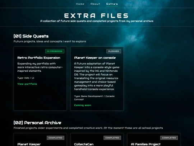This screenshot has height=146, width=194.
Task: Select the Extra's nav tab
Action: 112,4
